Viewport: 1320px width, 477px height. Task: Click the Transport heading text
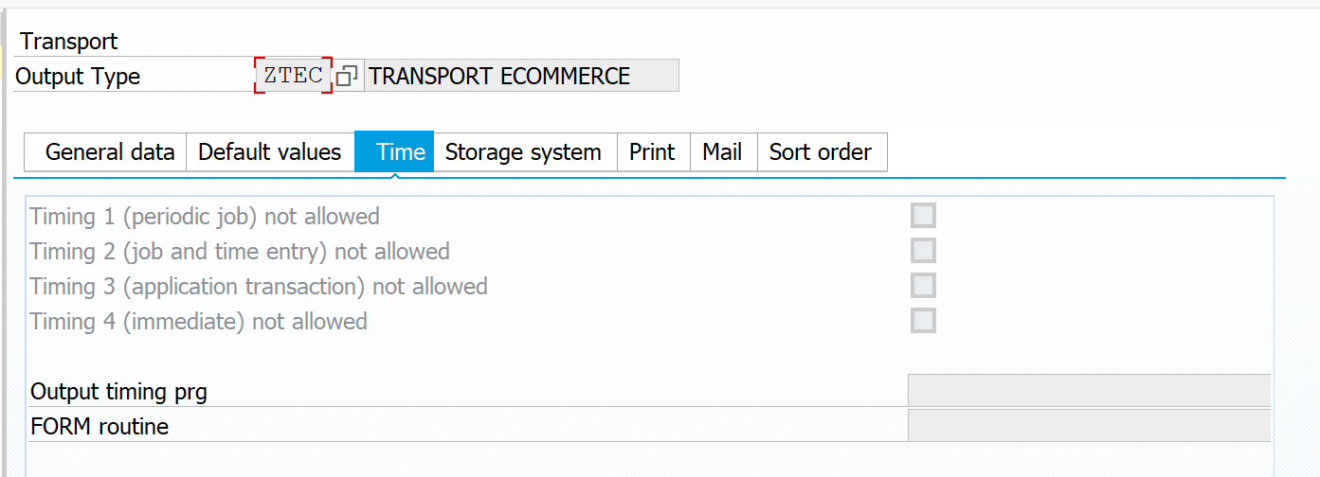coord(69,42)
